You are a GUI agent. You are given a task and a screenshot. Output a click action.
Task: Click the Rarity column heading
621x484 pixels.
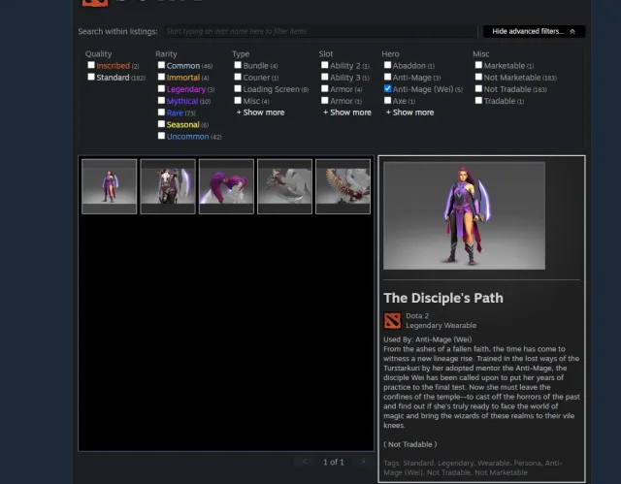point(166,53)
